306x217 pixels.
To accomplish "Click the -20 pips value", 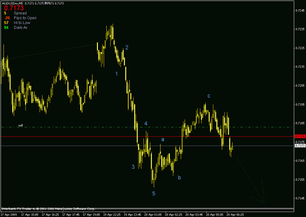I will click(x=7, y=18).
